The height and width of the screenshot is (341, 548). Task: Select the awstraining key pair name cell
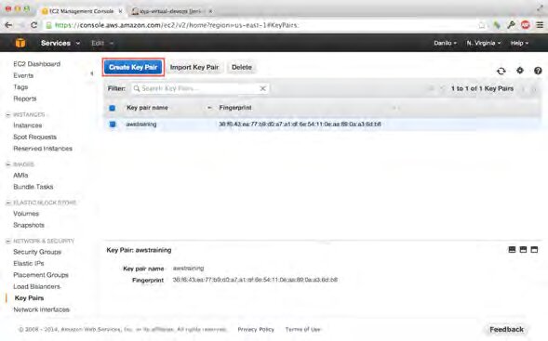coord(141,124)
